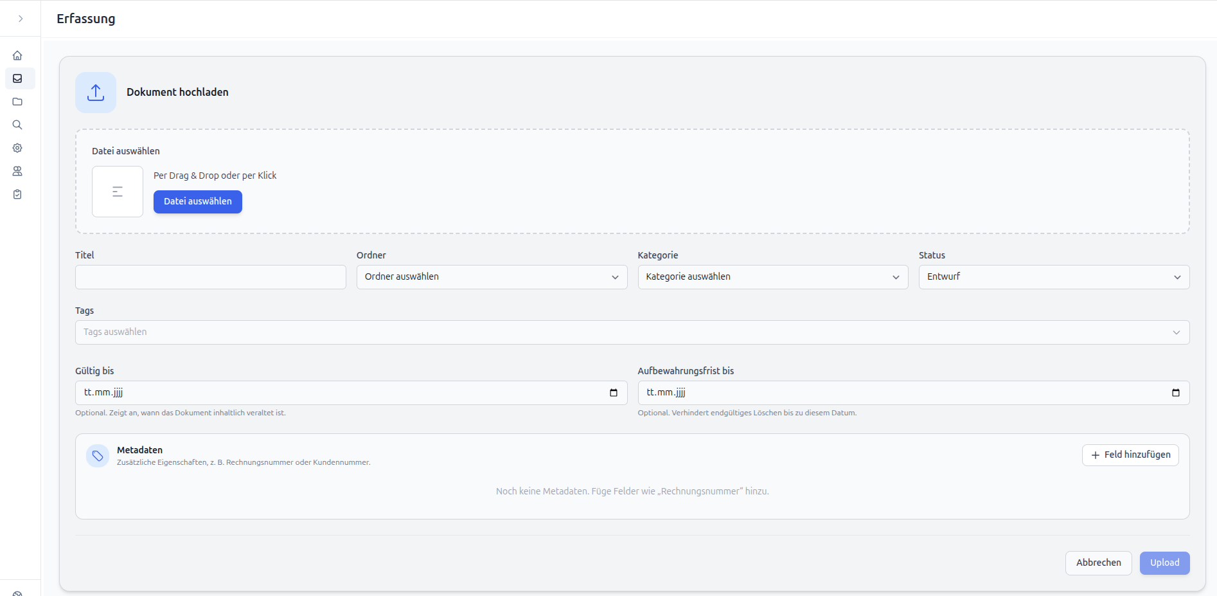This screenshot has height=596, width=1217.
Task: Open the settings gear icon in sidebar
Action: click(x=17, y=148)
